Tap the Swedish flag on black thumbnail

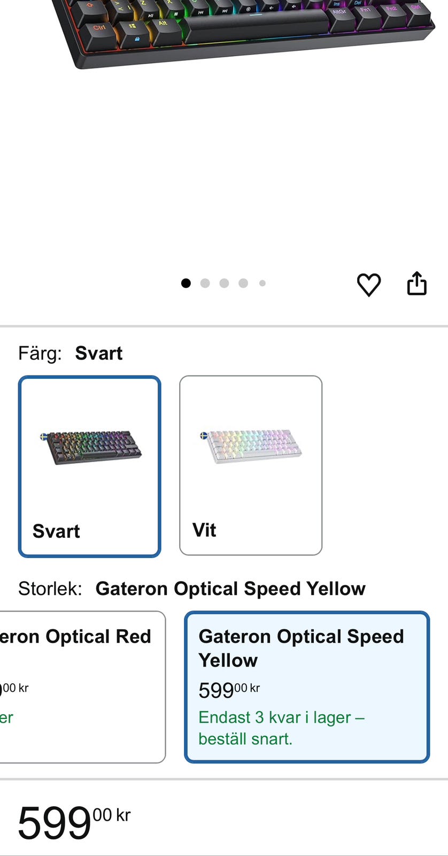[x=44, y=437]
